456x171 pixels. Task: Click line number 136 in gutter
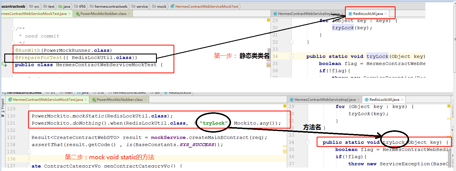(11, 159)
